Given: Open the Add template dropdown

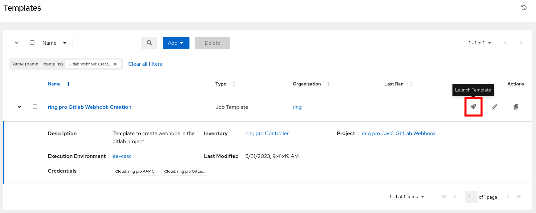Looking at the screenshot, I should [176, 43].
